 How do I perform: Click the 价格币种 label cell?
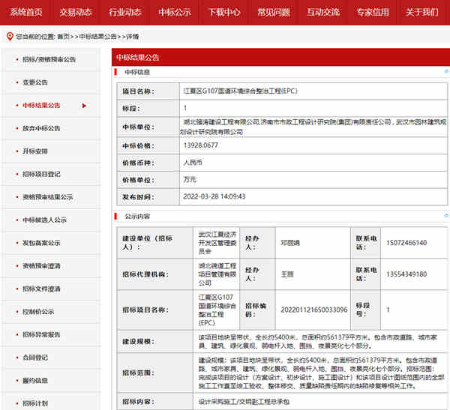(148, 163)
